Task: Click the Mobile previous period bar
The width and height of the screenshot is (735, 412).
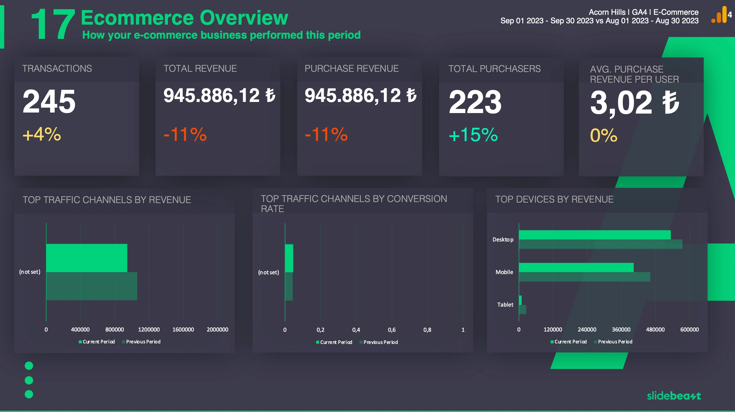Action: click(585, 277)
